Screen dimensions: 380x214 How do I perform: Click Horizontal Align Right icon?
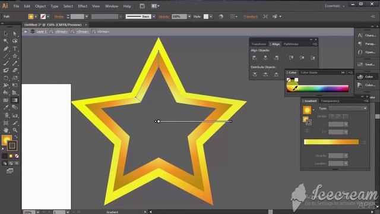click(276, 58)
